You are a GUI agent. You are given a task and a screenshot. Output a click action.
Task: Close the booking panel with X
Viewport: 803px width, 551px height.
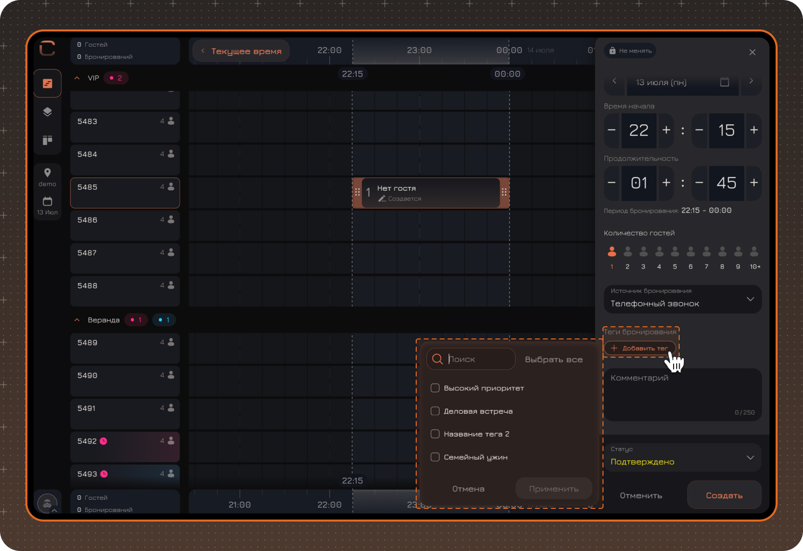752,52
